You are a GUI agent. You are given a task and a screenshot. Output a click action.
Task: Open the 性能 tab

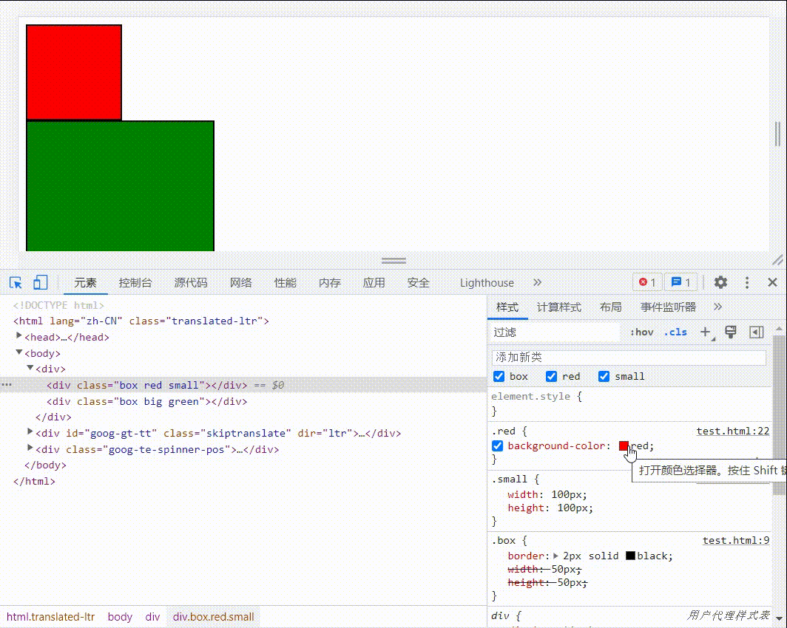coord(285,283)
